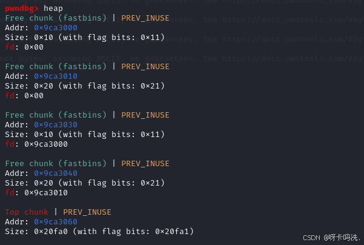Viewport: 364px width, 245px height.
Task: Click the Top chunk heading
Action: pyautogui.click(x=27, y=212)
